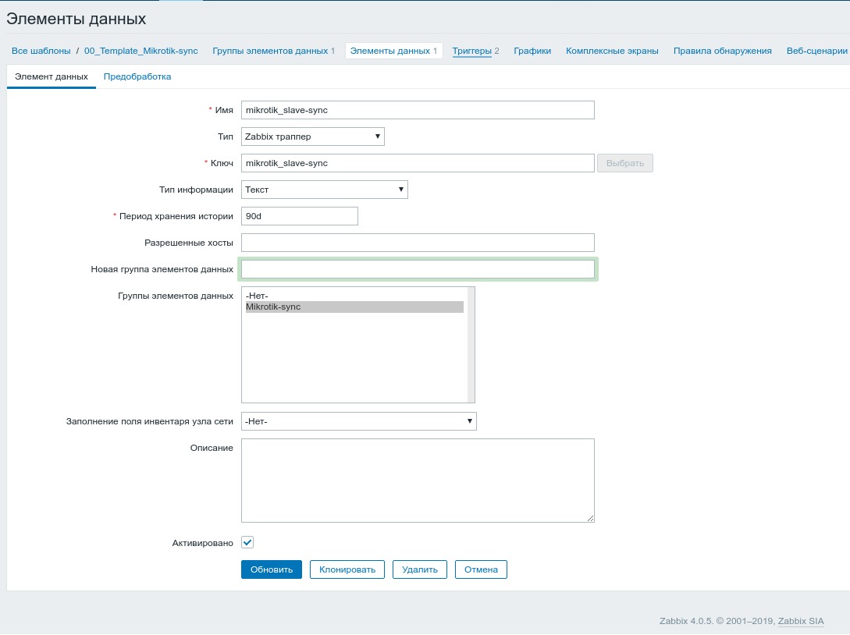The height and width of the screenshot is (635, 850).
Task: Open the 00_Template_Mikrotik-sync template link
Action: [141, 51]
